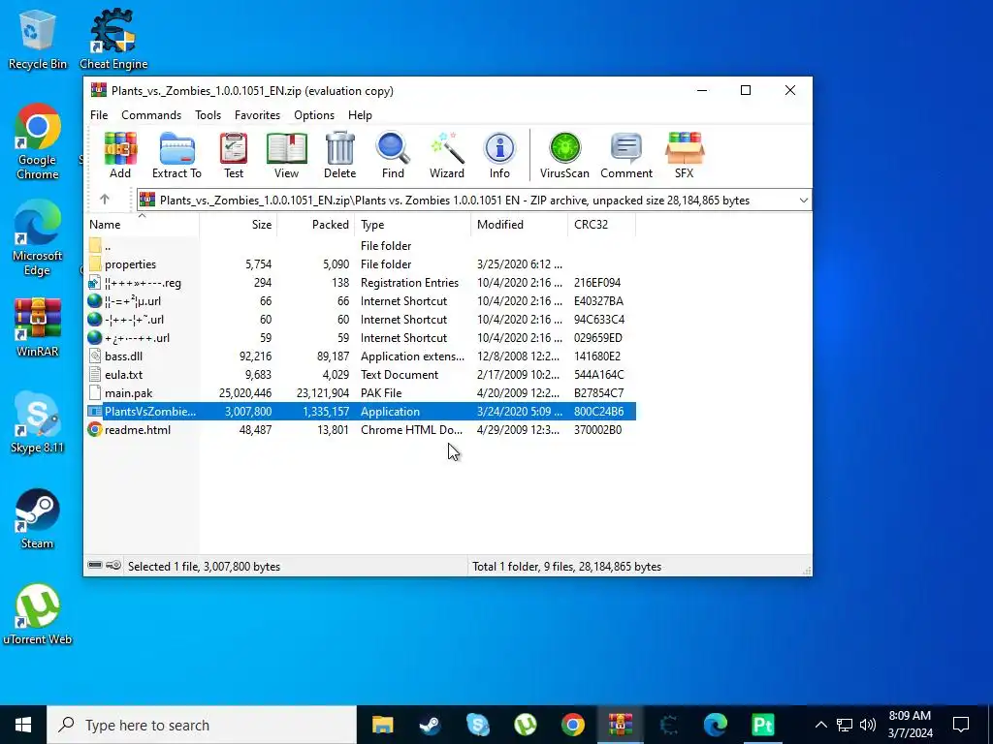Sort by Modified column header
Screen dimensions: 993x744
(x=520, y=225)
